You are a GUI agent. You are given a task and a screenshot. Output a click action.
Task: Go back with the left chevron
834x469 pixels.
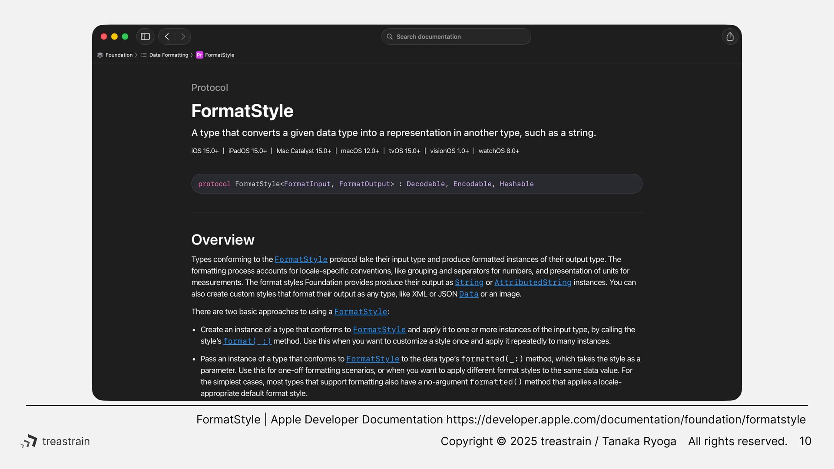[x=167, y=36]
